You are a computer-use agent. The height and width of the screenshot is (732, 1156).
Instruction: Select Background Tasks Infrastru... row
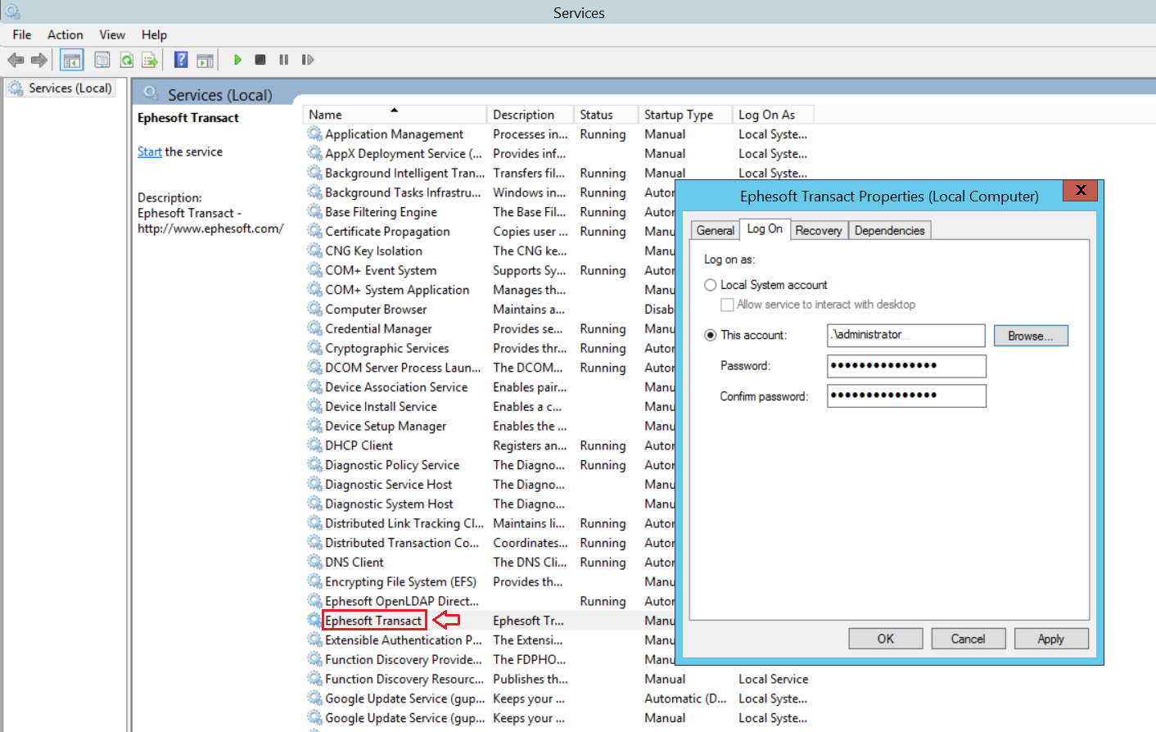[403, 192]
